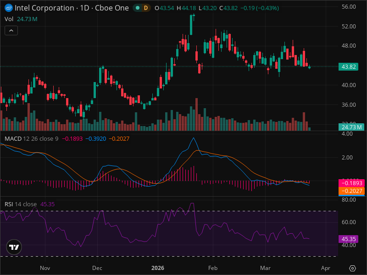Click the Intel Corporation symbol title
The height and width of the screenshot is (275, 367).
pyautogui.click(x=44, y=8)
